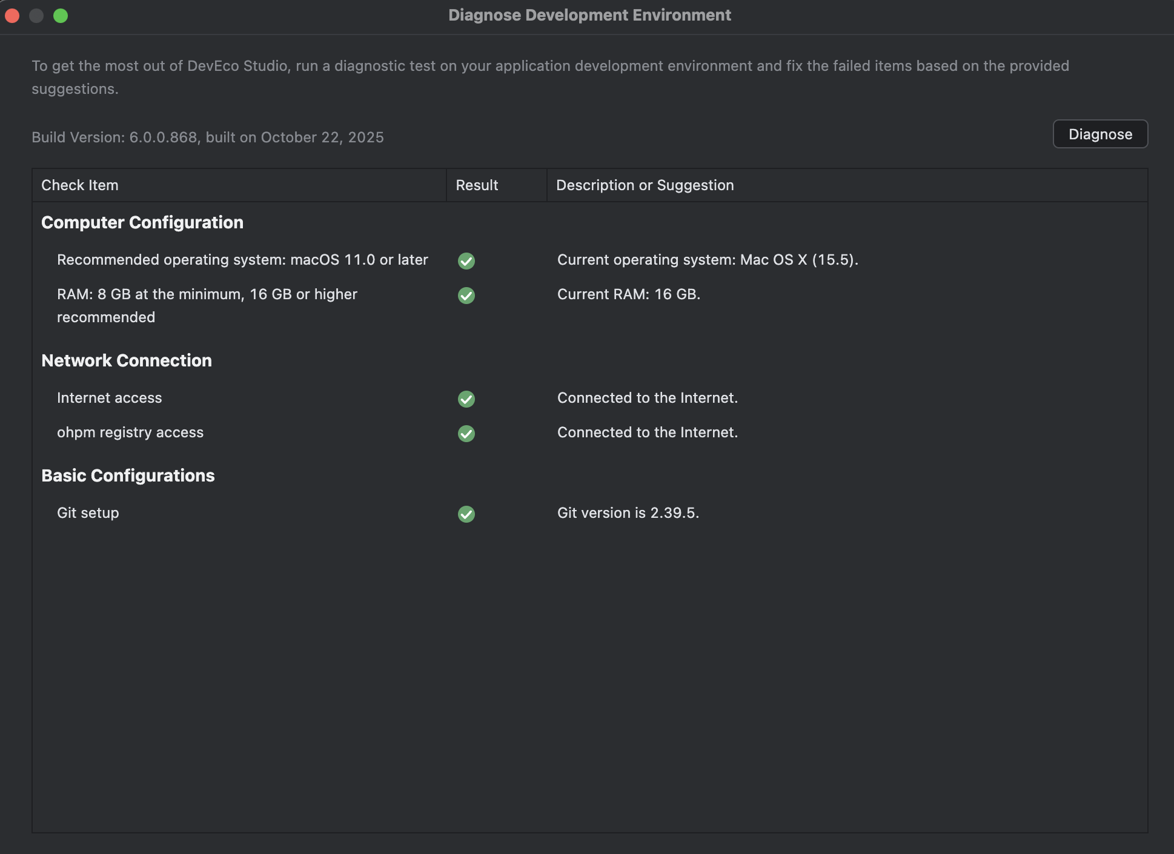Select the Network Connection section heading

127,360
